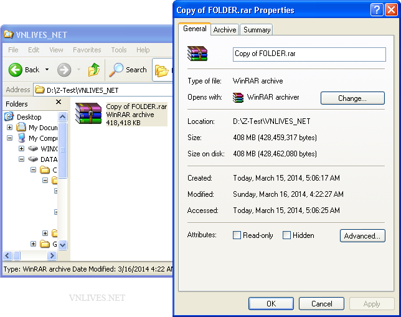
Task: Expand the WINXP drive tree node
Action: click(21, 148)
